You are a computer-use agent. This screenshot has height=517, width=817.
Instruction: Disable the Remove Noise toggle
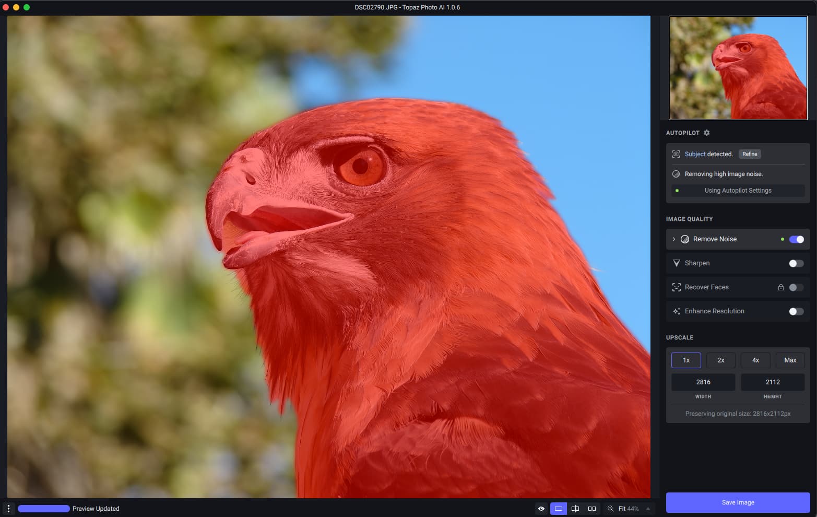pyautogui.click(x=796, y=239)
